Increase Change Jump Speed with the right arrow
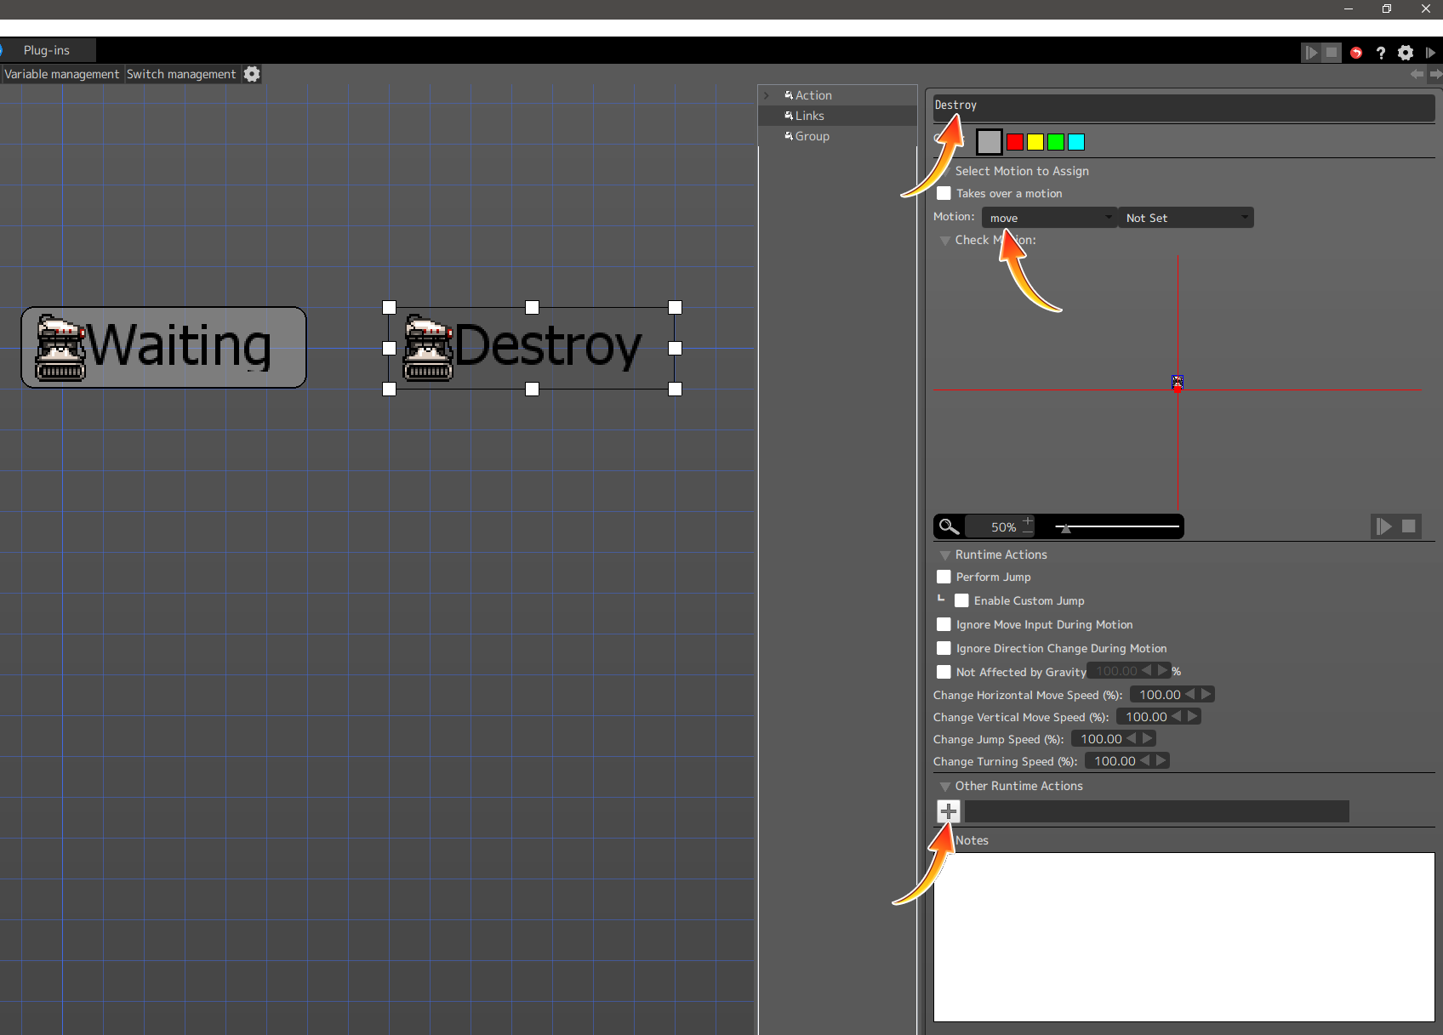1443x1035 pixels. (1148, 738)
